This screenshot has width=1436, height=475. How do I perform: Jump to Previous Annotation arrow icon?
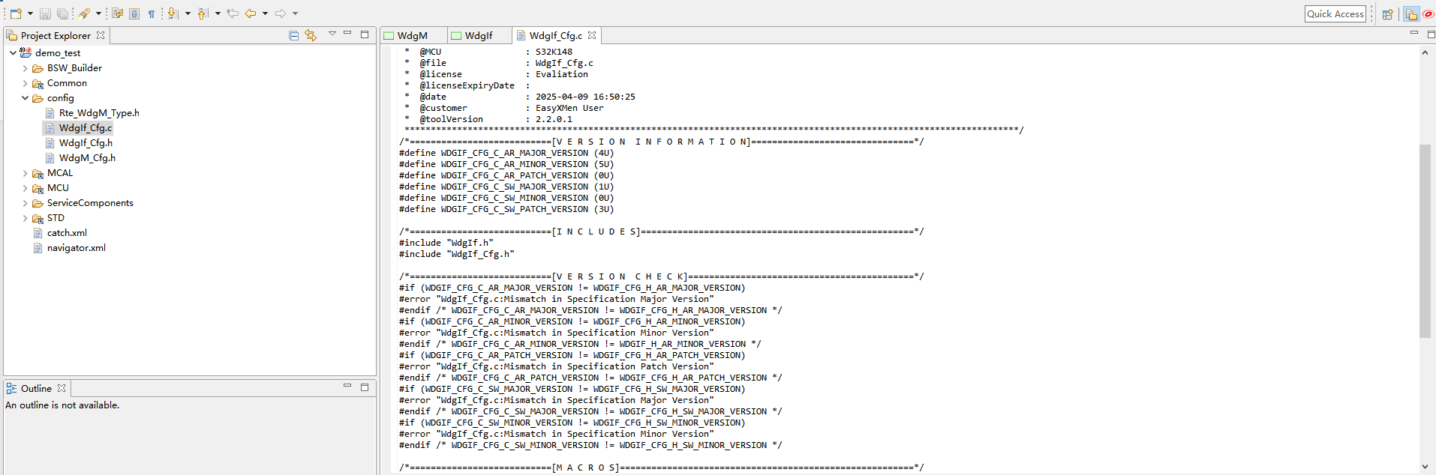click(x=203, y=13)
